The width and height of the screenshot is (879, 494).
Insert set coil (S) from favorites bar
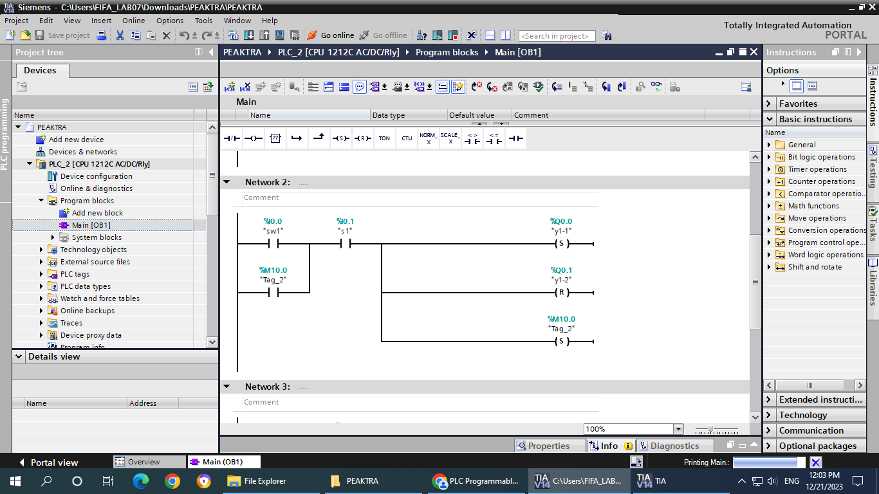(340, 138)
